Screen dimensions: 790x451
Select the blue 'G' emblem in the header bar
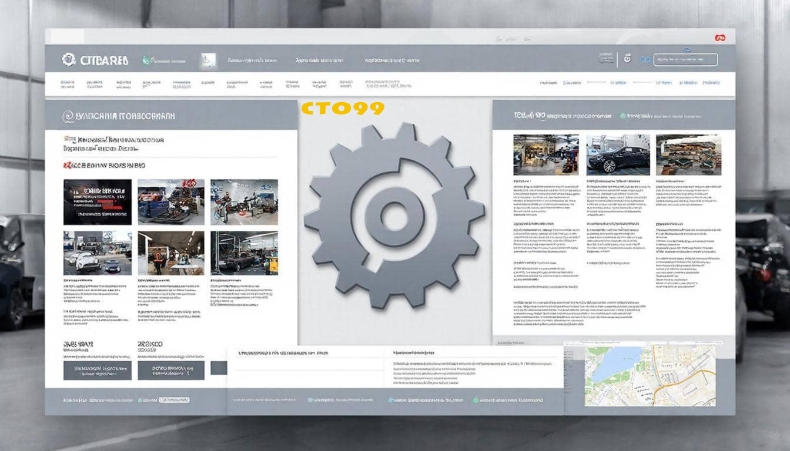[x=627, y=58]
